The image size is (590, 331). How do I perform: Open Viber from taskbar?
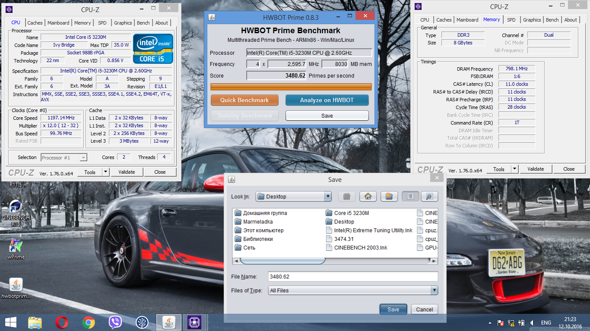pos(115,322)
